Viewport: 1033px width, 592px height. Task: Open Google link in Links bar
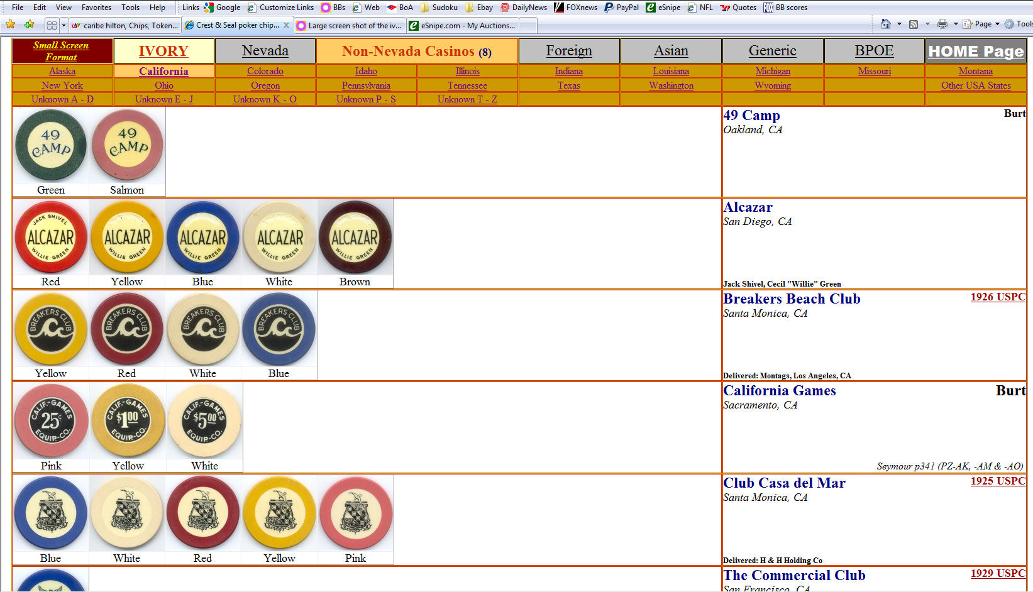coord(222,8)
